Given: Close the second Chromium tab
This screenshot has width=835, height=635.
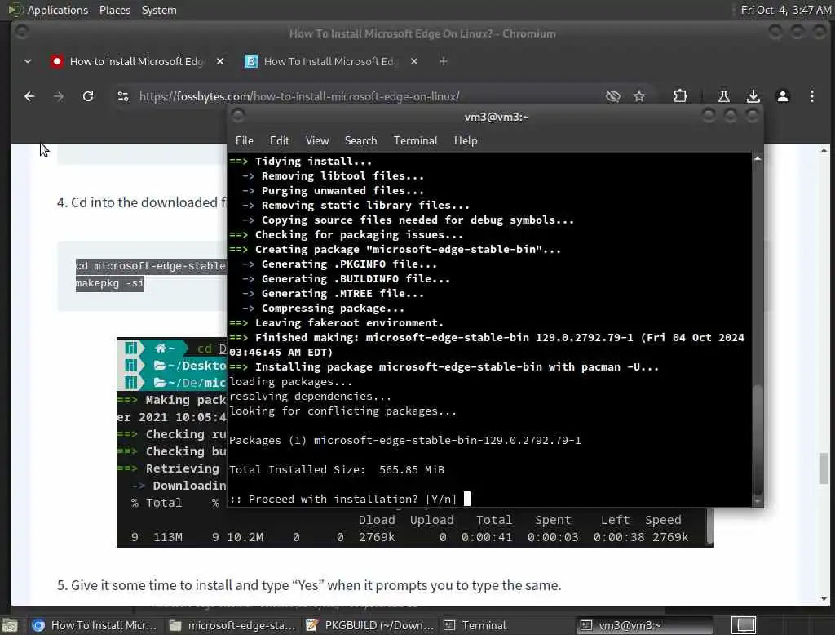Looking at the screenshot, I should 414,62.
